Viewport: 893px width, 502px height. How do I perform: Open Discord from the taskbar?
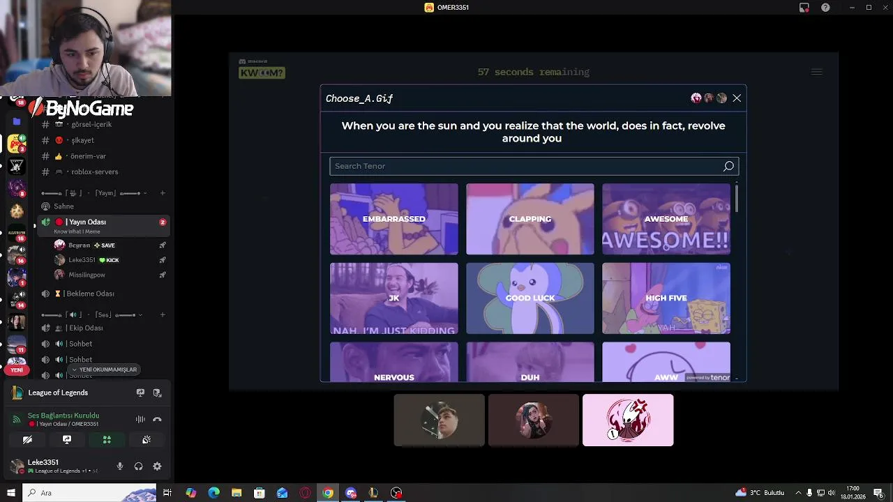tap(351, 493)
